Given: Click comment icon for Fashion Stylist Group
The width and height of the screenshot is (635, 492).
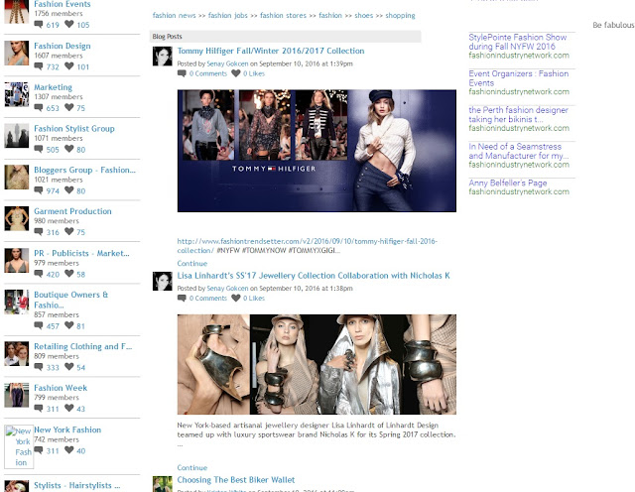Looking at the screenshot, I should pyautogui.click(x=39, y=149).
